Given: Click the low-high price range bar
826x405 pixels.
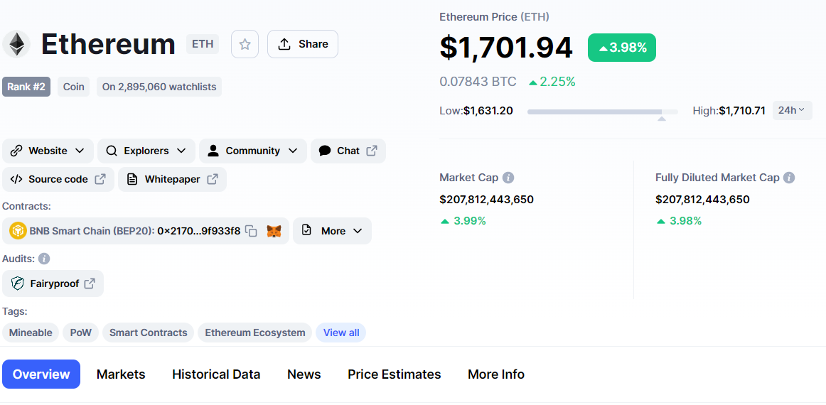Looking at the screenshot, I should (x=603, y=112).
